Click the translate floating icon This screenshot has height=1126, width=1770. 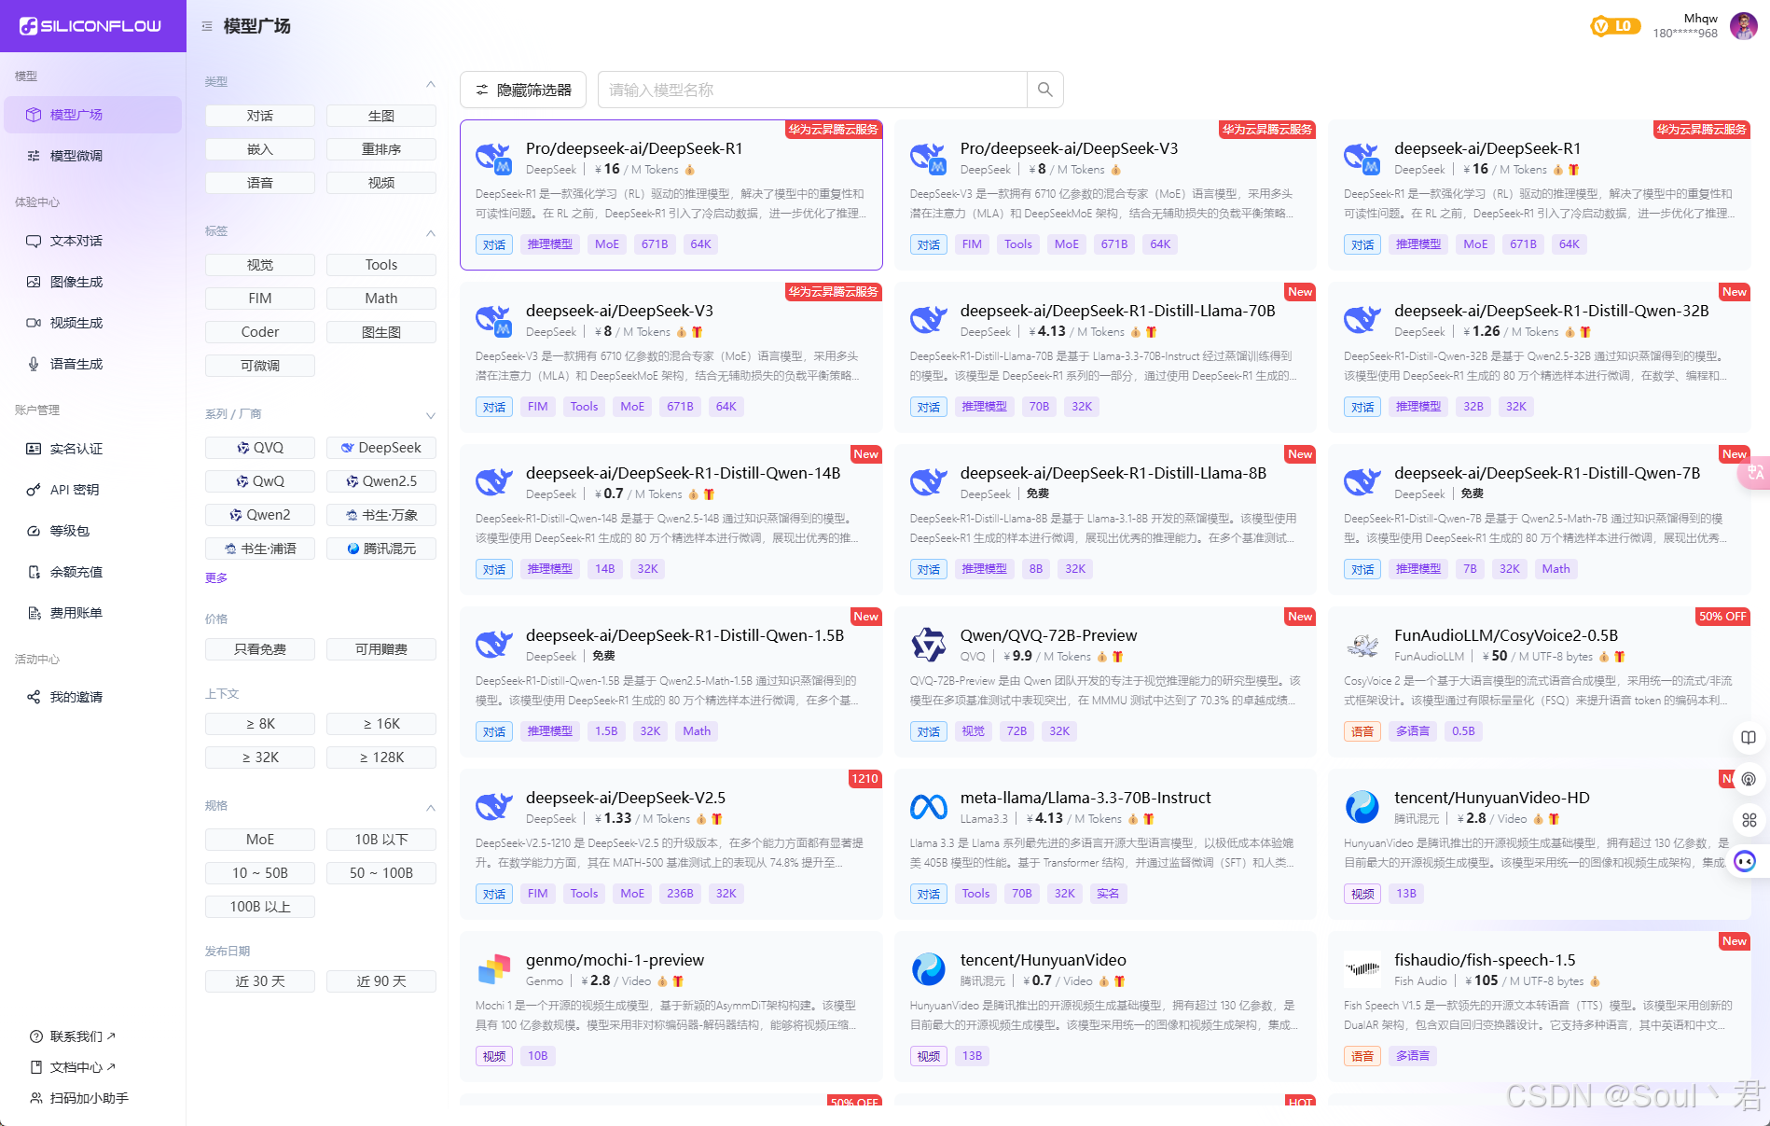tap(1754, 473)
